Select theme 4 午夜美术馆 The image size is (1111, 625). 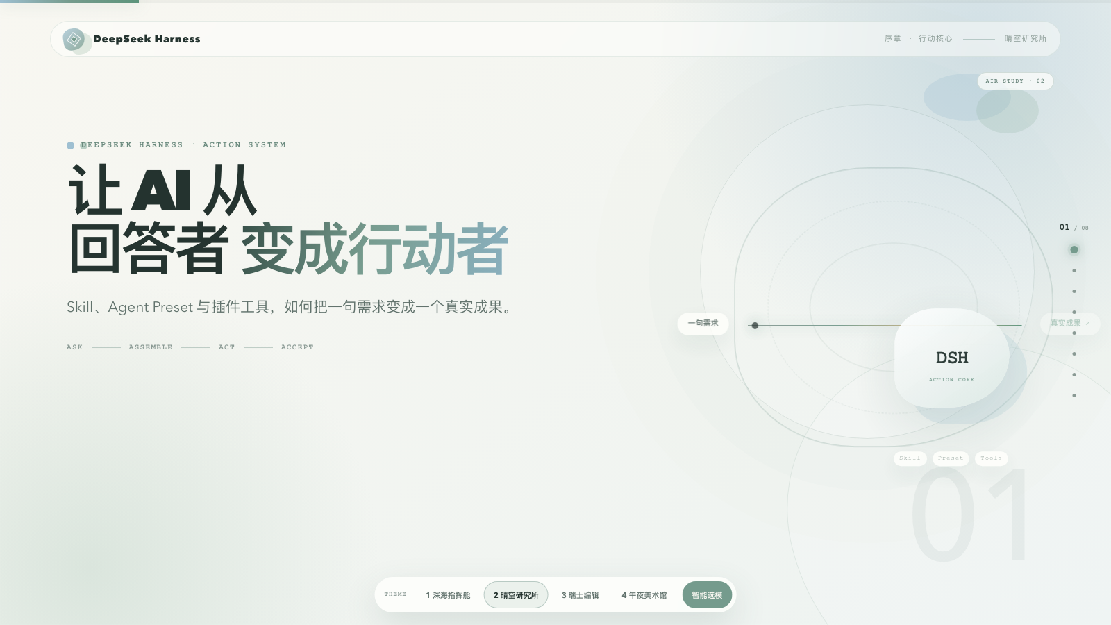pos(644,595)
